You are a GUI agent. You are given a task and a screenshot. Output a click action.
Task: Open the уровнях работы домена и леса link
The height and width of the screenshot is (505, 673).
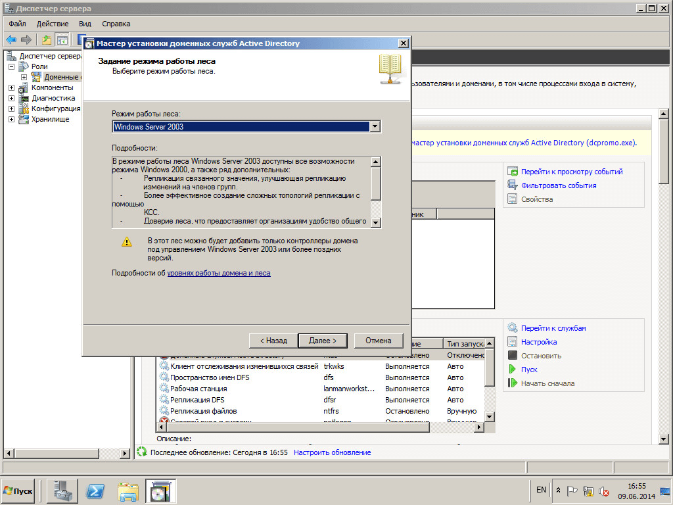click(x=219, y=273)
